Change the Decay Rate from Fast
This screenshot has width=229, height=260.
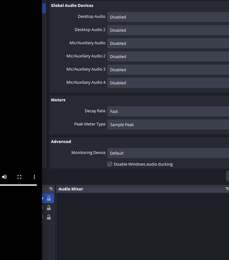(x=168, y=111)
